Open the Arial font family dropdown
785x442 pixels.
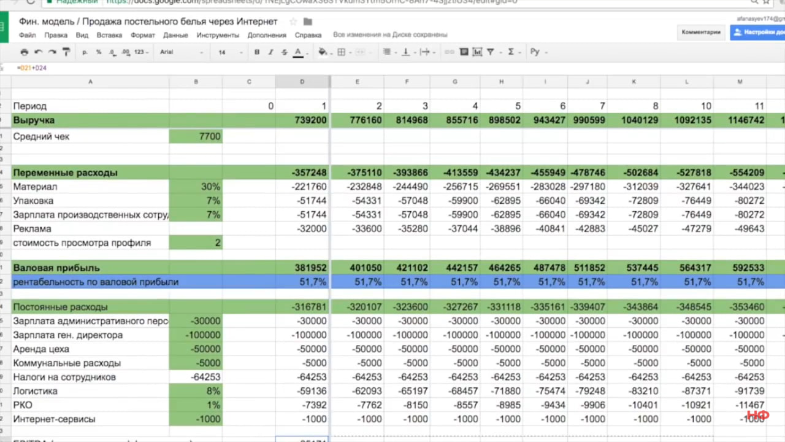tap(181, 52)
